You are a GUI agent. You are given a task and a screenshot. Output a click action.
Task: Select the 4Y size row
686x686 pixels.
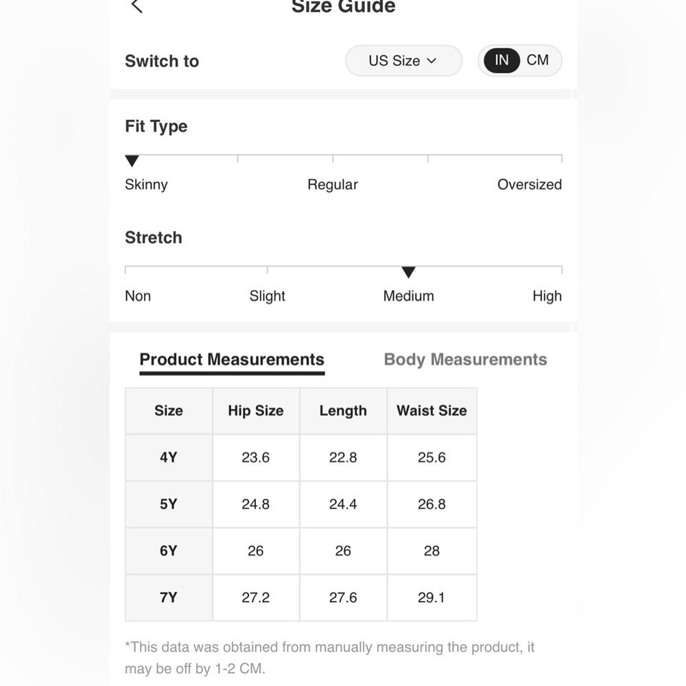301,457
